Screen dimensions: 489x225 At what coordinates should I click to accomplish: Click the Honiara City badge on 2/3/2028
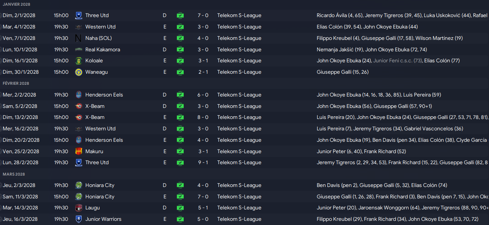tap(79, 185)
